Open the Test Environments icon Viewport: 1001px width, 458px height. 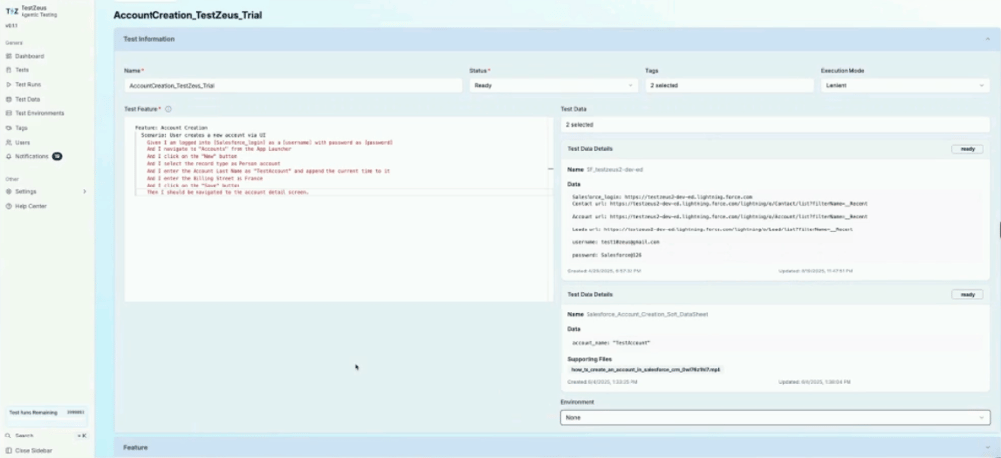(x=8, y=113)
